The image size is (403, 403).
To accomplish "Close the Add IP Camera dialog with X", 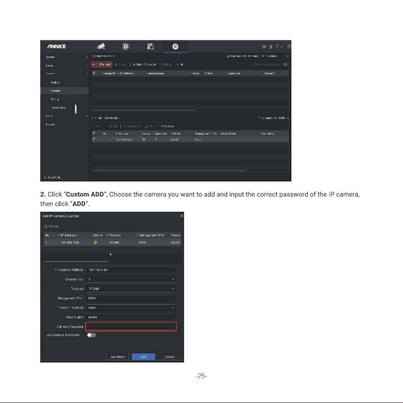I will [181, 216].
